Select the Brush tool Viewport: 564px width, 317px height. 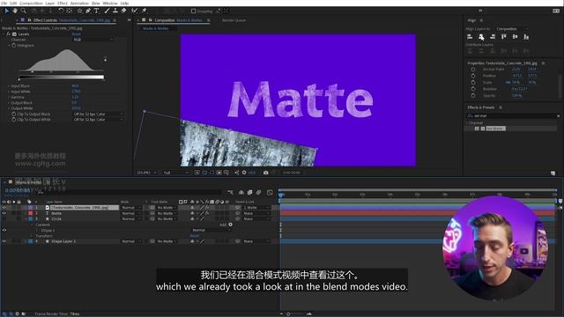[x=107, y=11]
